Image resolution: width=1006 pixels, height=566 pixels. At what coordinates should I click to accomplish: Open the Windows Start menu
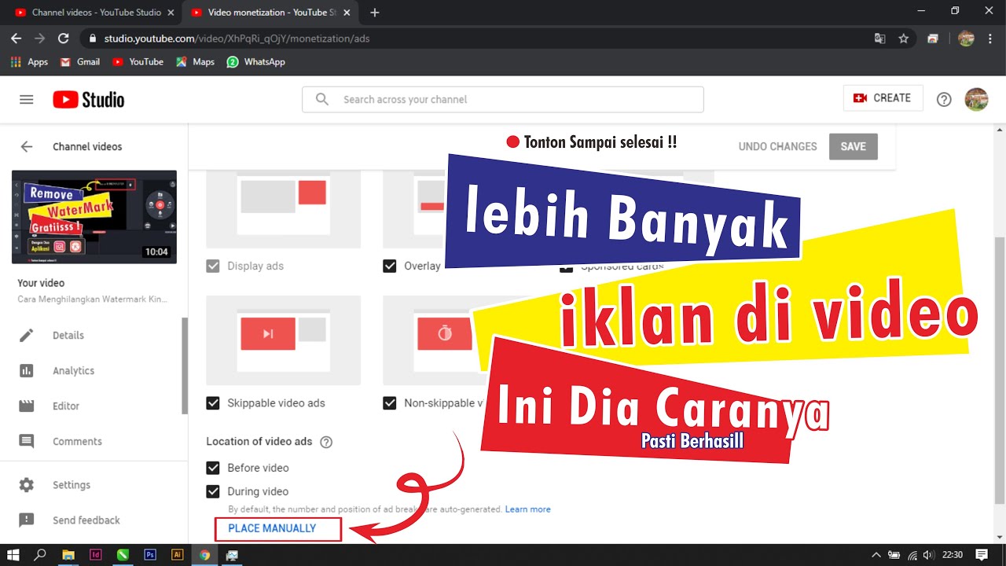(13, 555)
